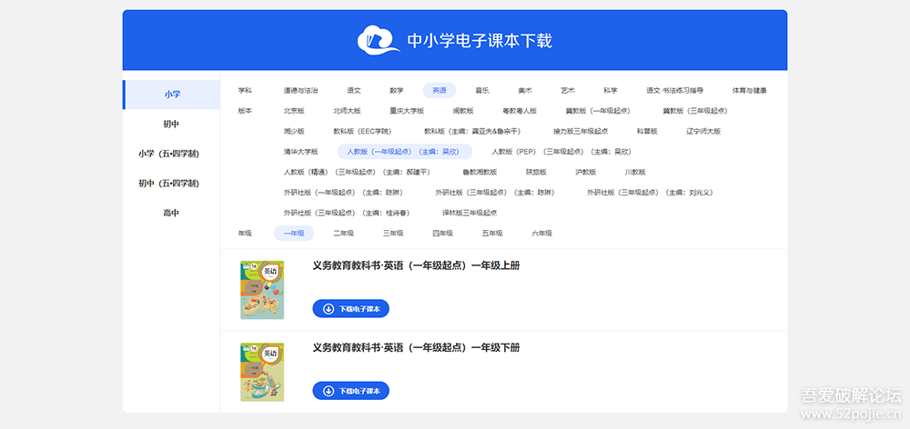Viewport: 910px width, 429px height.
Task: Open the 一年级下册 English textbook cover
Action: [x=262, y=372]
